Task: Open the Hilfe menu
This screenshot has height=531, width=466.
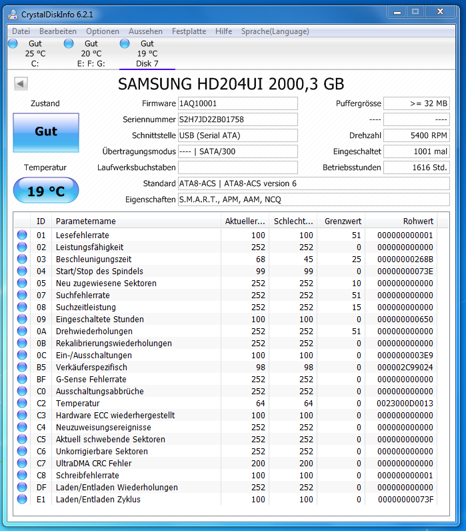Action: pyautogui.click(x=224, y=31)
